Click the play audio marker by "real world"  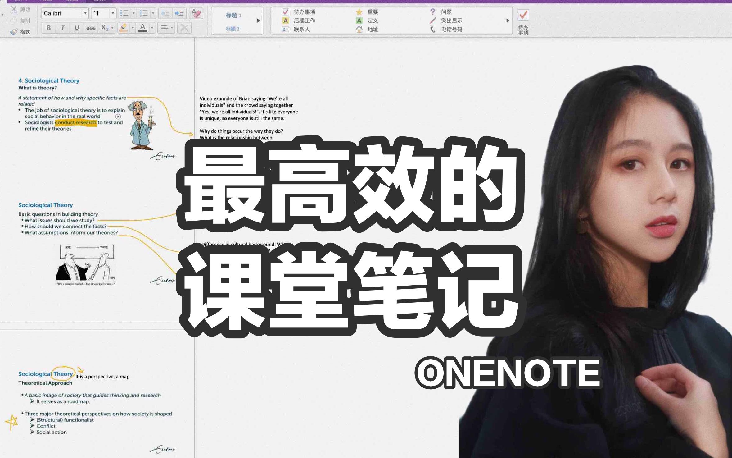pyautogui.click(x=118, y=117)
